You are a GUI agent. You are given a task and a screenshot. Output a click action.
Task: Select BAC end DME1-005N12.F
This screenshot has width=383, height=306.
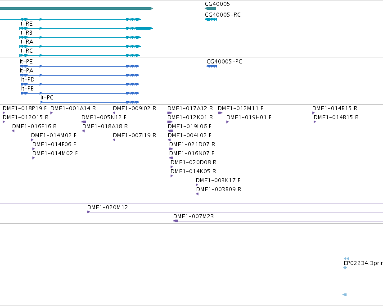[104, 117]
